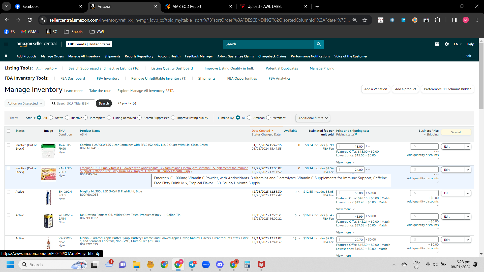Select the Del Destino Pomace Oil row checkbox
Image resolution: width=484 pixels, height=272 pixels.
9,215
